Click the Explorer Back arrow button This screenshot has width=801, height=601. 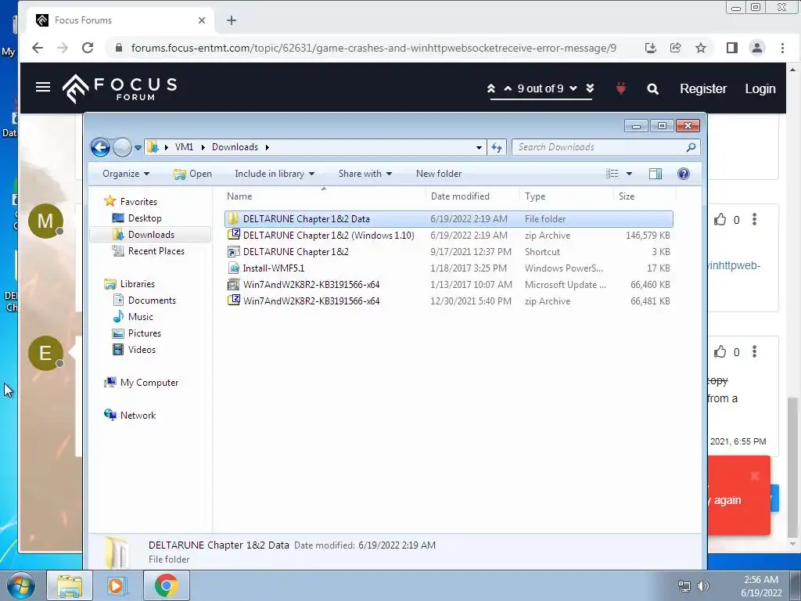[101, 148]
